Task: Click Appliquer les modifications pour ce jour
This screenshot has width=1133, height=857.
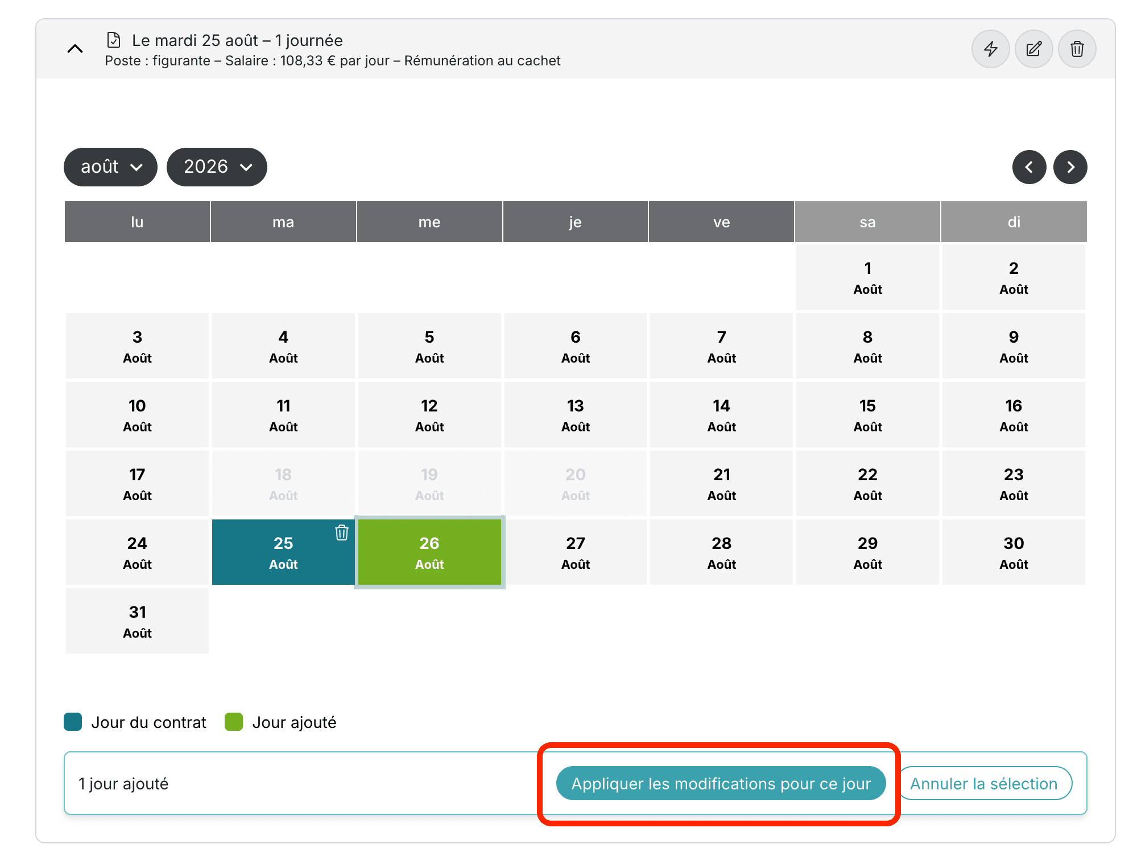Action: [x=721, y=783]
